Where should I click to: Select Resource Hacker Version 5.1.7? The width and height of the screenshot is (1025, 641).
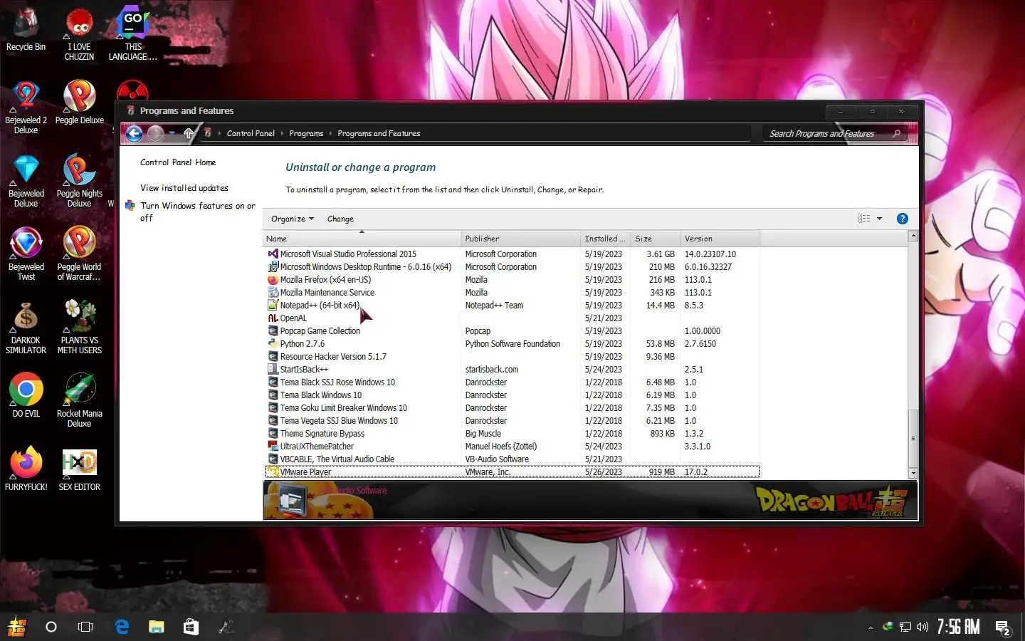pyautogui.click(x=512, y=357)
